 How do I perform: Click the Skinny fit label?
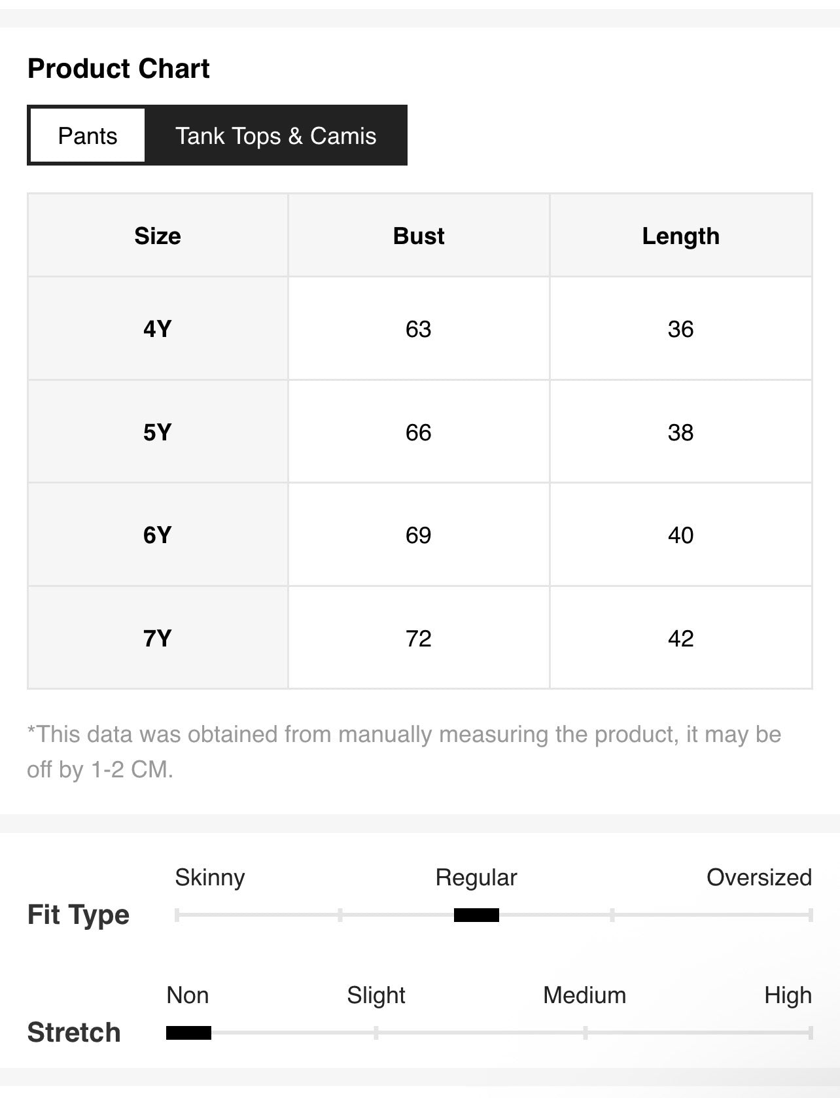(210, 877)
